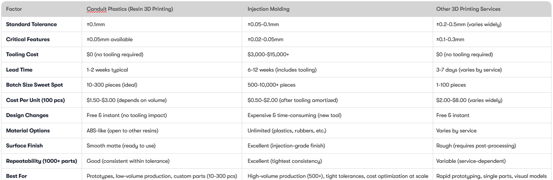Select the Standard Tolerance row label
The width and height of the screenshot is (553, 180).
(31, 24)
